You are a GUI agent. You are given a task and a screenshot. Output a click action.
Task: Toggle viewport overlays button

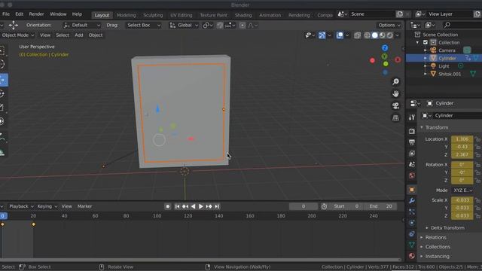click(x=340, y=35)
